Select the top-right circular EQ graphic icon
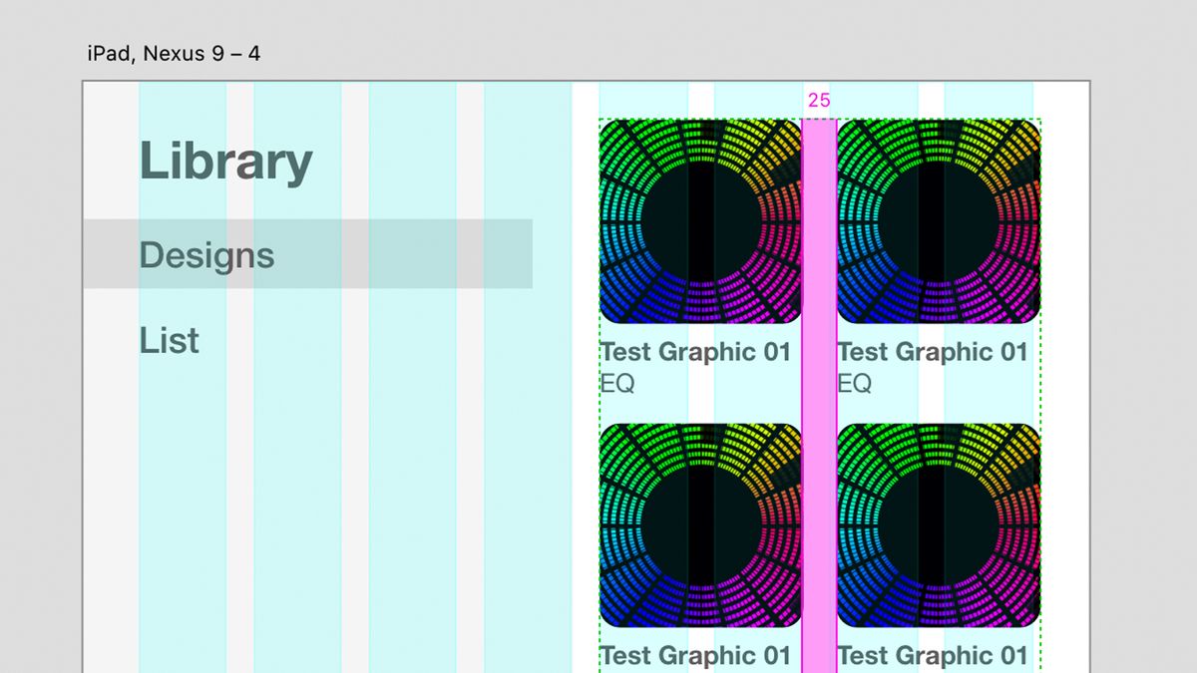This screenshot has height=673, width=1197. point(938,224)
